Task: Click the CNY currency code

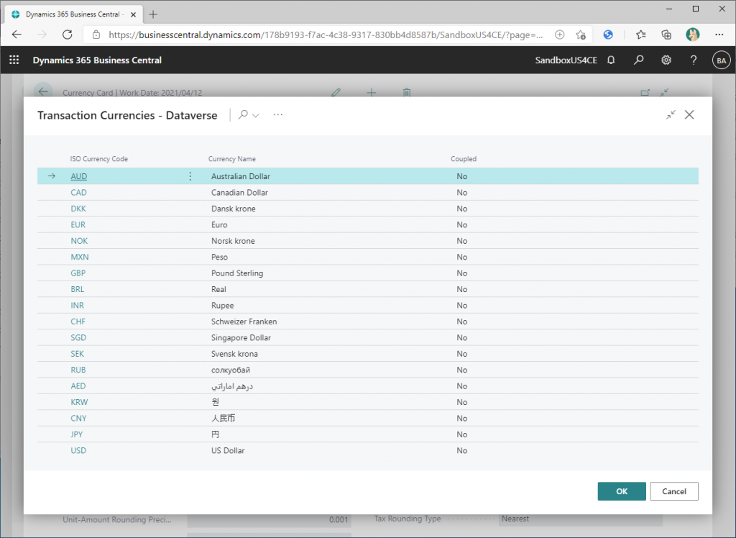Action: tap(78, 419)
